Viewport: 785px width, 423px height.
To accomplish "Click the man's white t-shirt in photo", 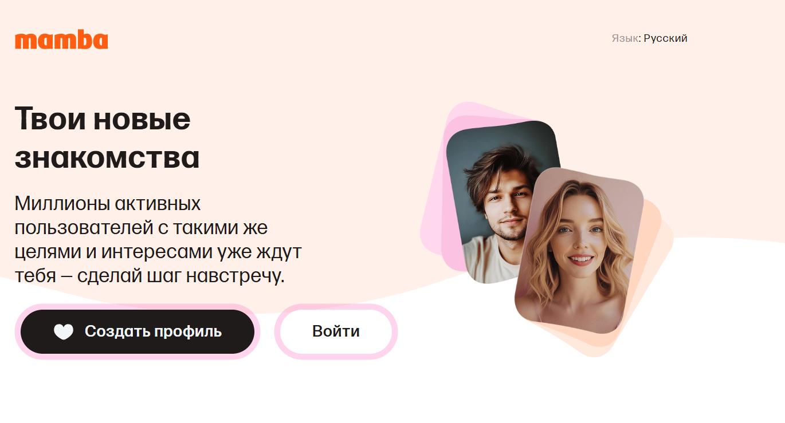I will point(487,260).
